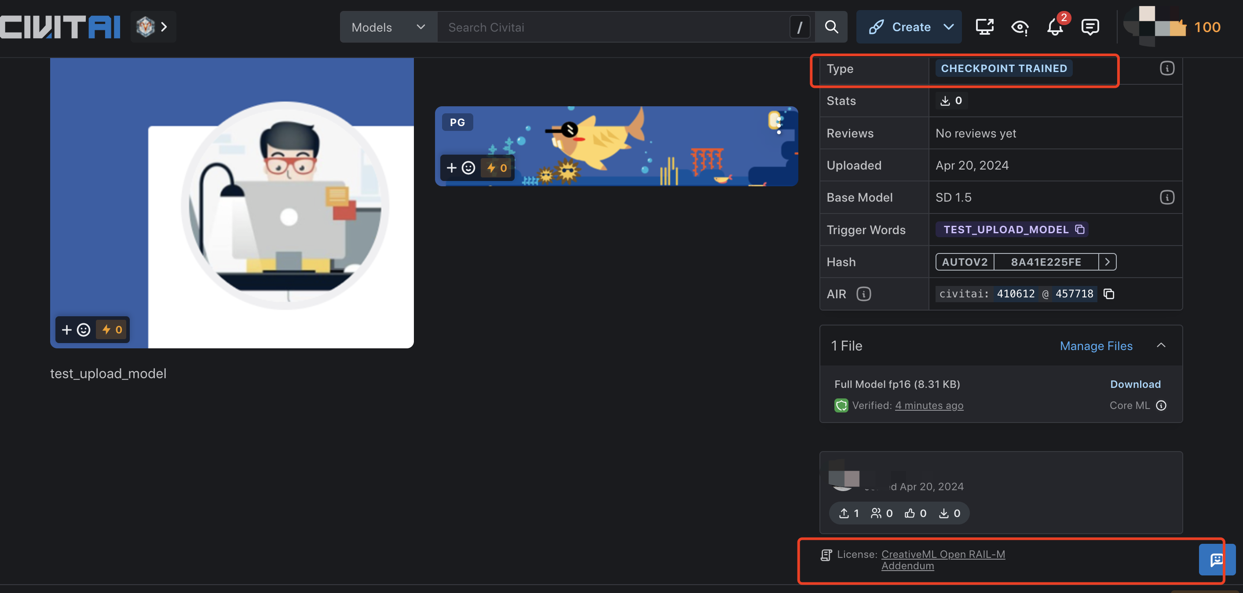The width and height of the screenshot is (1243, 593).
Task: Click the Manage Files link
Action: point(1097,344)
